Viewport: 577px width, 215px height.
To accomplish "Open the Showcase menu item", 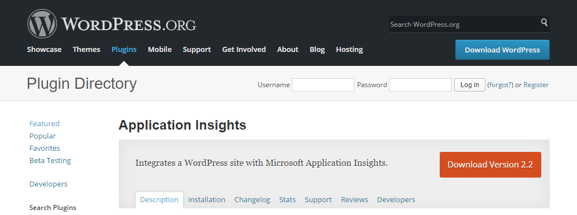I will pos(44,49).
